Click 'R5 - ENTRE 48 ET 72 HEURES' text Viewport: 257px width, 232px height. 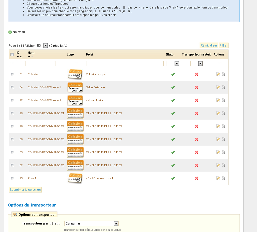[104, 165]
